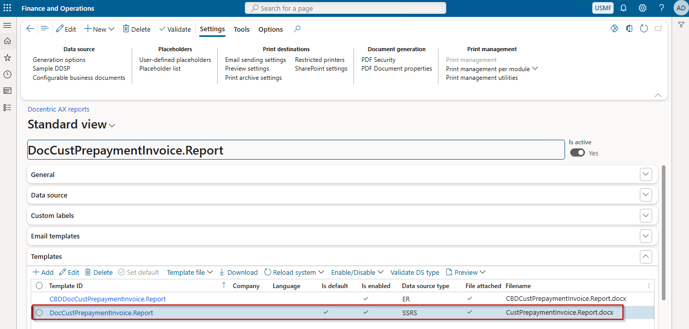This screenshot has width=689, height=329.
Task: Toggle the Is active switch
Action: tap(577, 152)
